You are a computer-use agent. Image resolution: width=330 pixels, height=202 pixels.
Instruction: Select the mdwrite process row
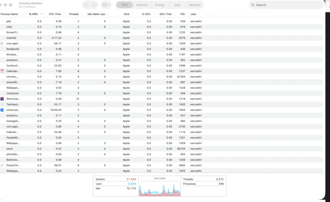[x=162, y=38]
